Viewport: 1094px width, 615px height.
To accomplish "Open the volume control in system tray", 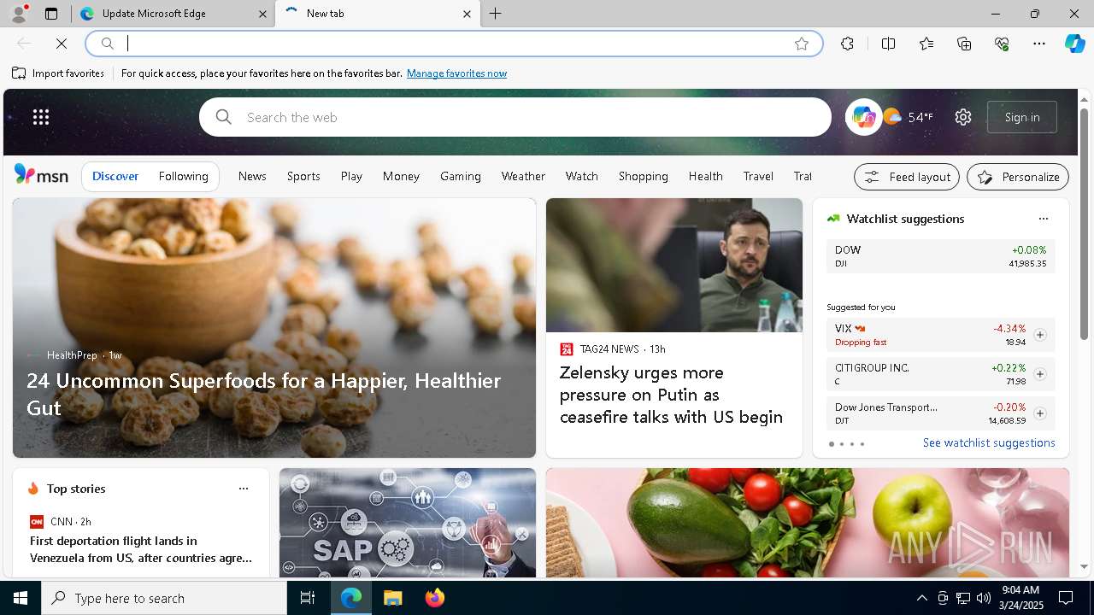I will [x=984, y=598].
